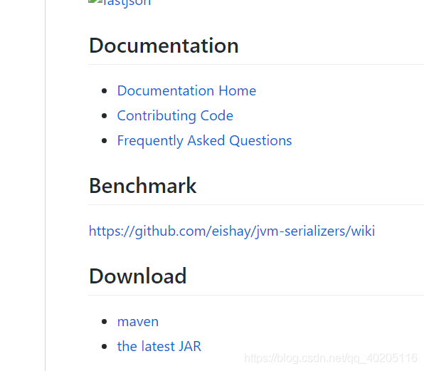Viewport: 424px width, 371px height.
Task: Click the blog.csdn.net watermark text
Action: (331, 358)
